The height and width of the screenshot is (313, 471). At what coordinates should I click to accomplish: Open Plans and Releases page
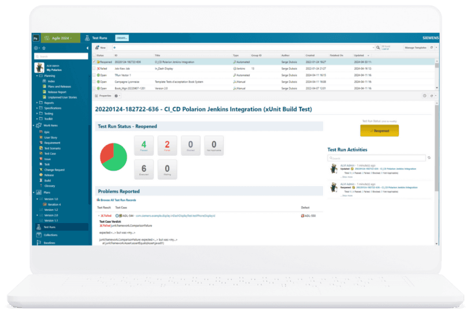57,86
